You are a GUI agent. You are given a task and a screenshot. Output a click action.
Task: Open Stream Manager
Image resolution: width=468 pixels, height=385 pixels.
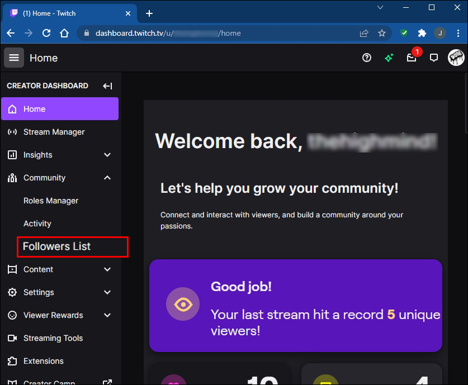click(x=60, y=132)
